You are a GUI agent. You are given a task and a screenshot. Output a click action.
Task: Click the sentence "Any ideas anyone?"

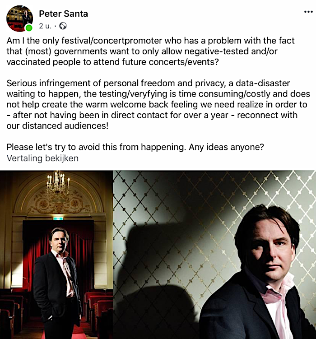pos(226,147)
